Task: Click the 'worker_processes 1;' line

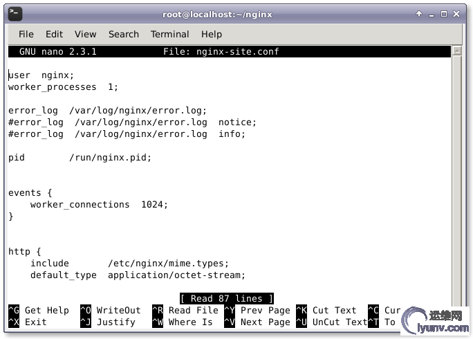Action: pos(63,87)
